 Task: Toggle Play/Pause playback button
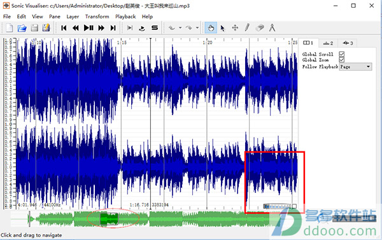point(88,28)
